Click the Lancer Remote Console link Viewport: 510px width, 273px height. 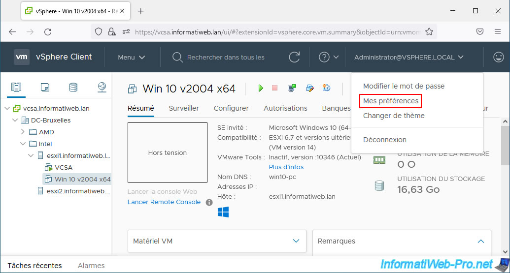pyautogui.click(x=164, y=202)
